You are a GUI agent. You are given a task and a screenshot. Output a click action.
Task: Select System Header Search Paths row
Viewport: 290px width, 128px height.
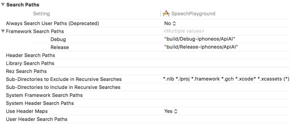pos(40,103)
